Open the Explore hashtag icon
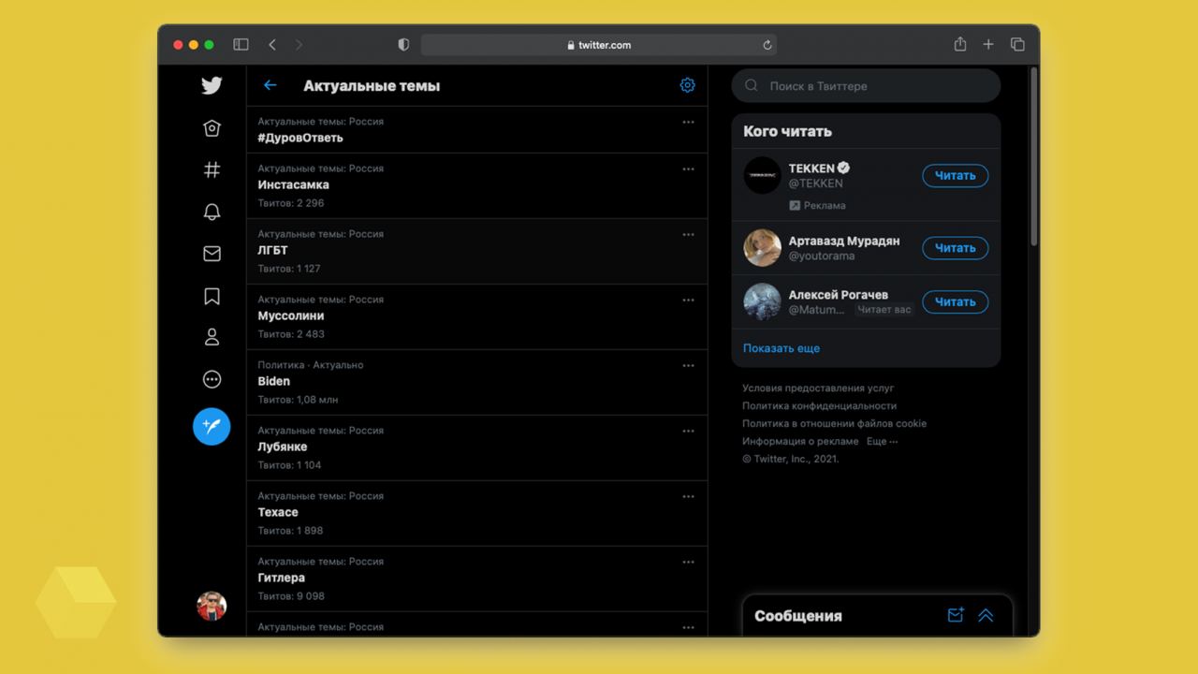Image resolution: width=1198 pixels, height=674 pixels. (212, 169)
